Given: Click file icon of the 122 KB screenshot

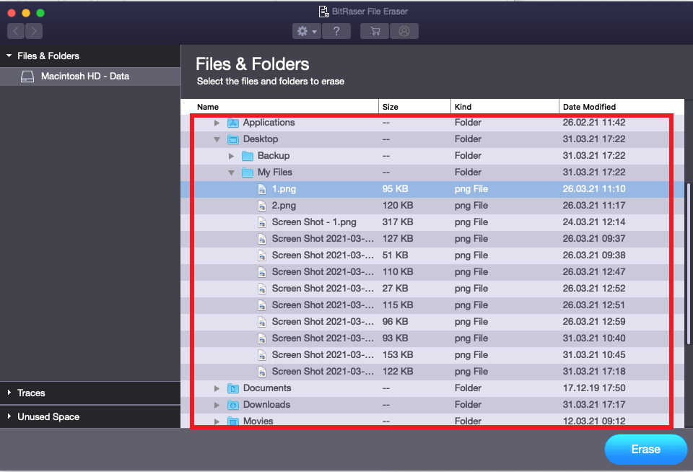Looking at the screenshot, I should click(x=262, y=372).
